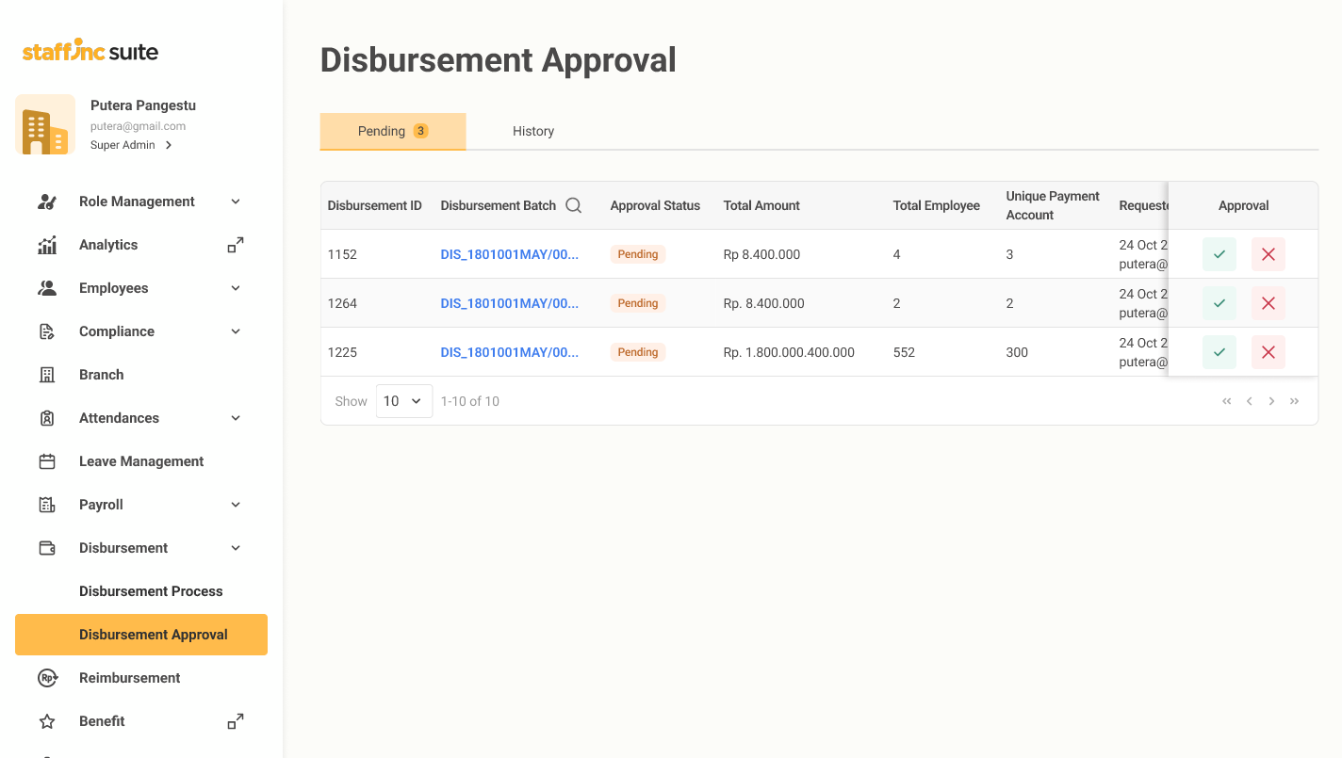This screenshot has width=1342, height=758.
Task: Open batch link for disbursement 1152
Action: click(509, 254)
